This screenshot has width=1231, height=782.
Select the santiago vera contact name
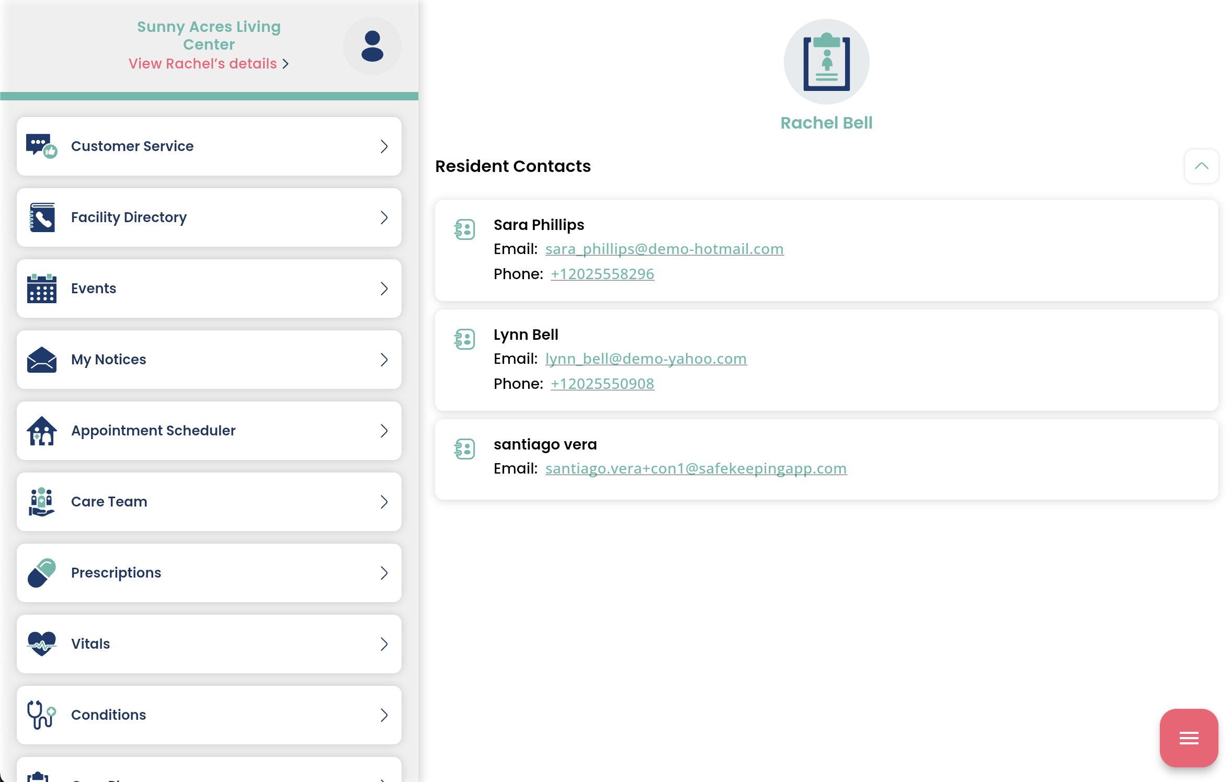pyautogui.click(x=545, y=444)
